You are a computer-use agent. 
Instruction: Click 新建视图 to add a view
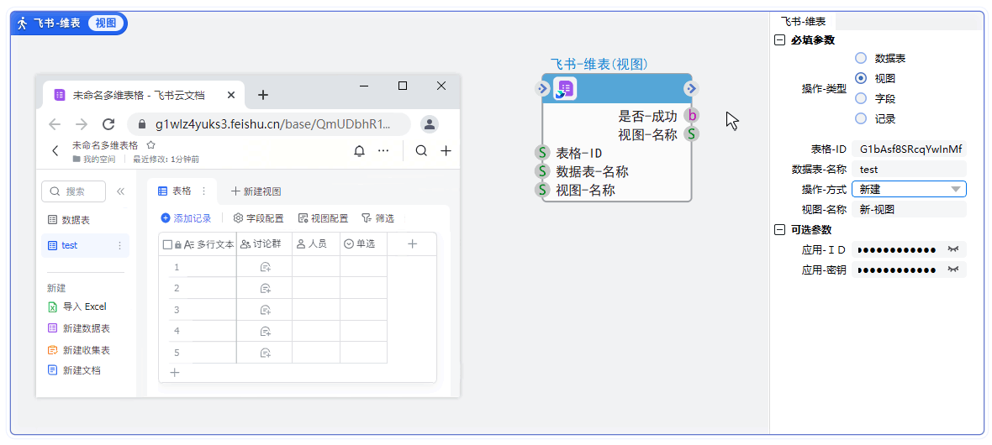pos(256,191)
